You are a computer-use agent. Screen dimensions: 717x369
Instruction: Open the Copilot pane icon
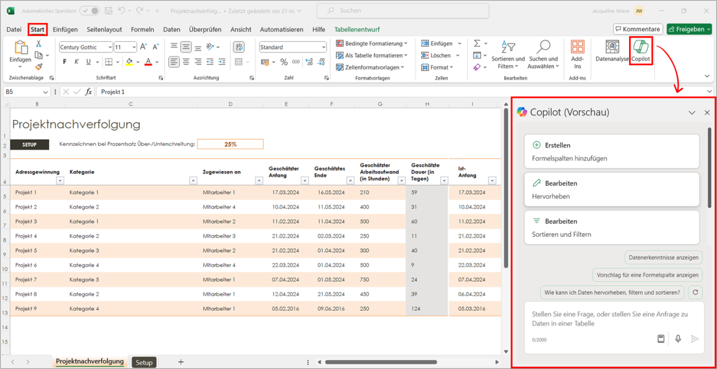tap(640, 48)
